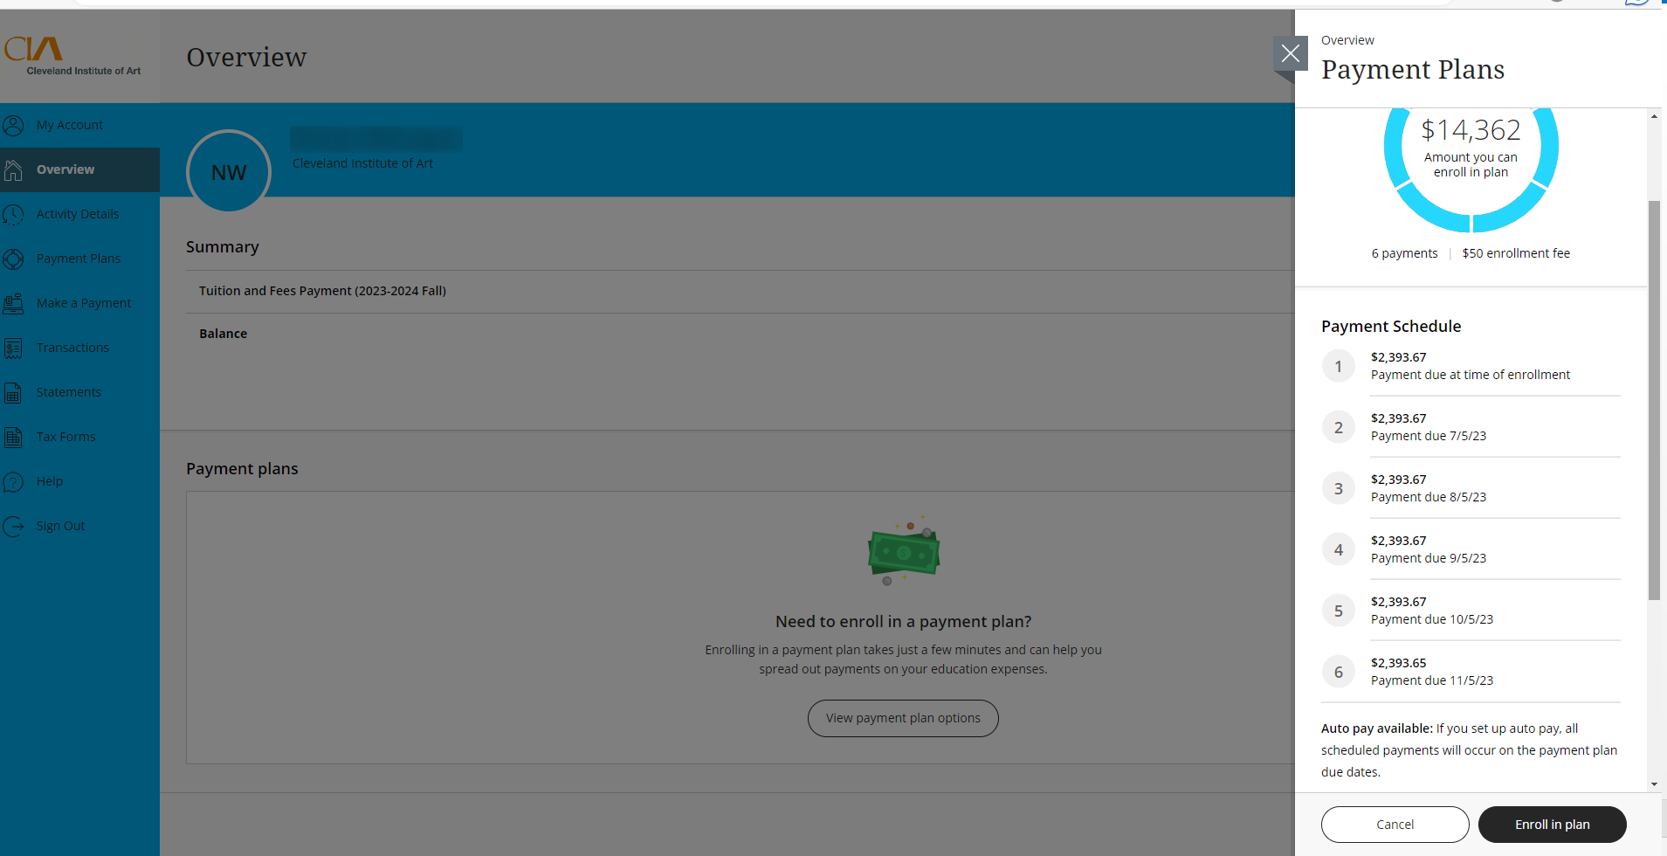Click the Activity Details clock icon
1667x856 pixels.
[13, 214]
